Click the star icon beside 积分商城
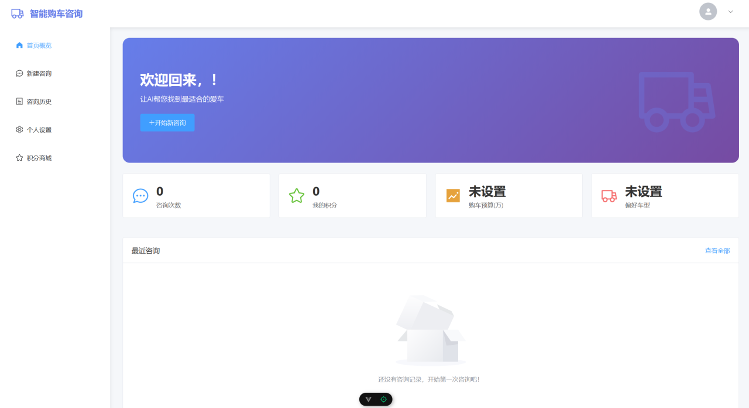The height and width of the screenshot is (408, 749). pyautogui.click(x=19, y=158)
